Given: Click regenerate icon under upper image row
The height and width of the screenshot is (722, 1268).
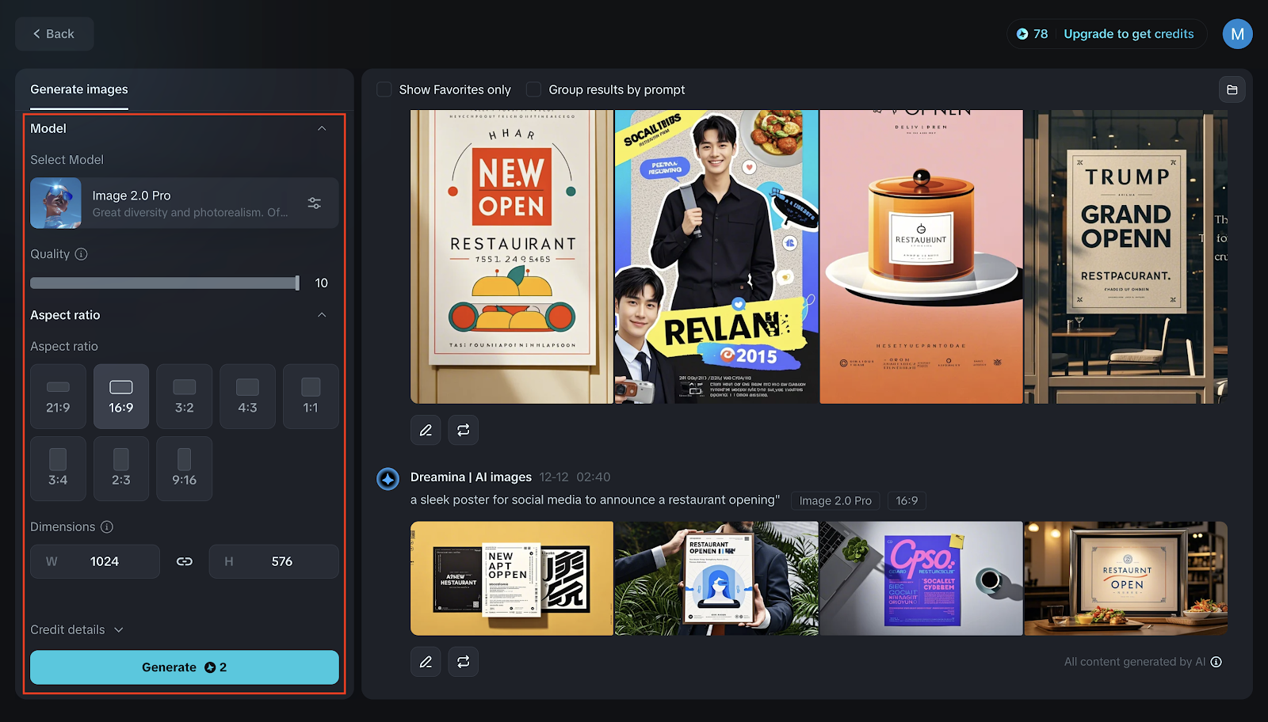Looking at the screenshot, I should coord(464,430).
